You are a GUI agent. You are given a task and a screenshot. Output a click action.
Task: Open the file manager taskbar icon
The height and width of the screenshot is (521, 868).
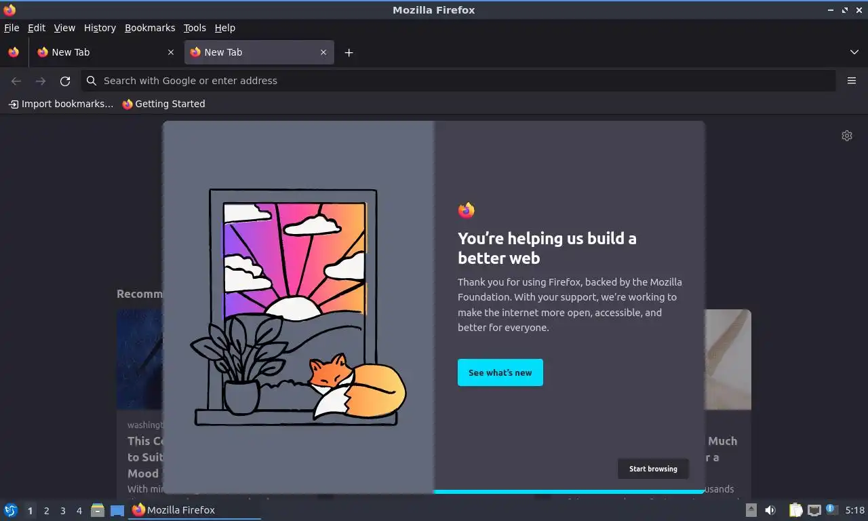point(98,510)
